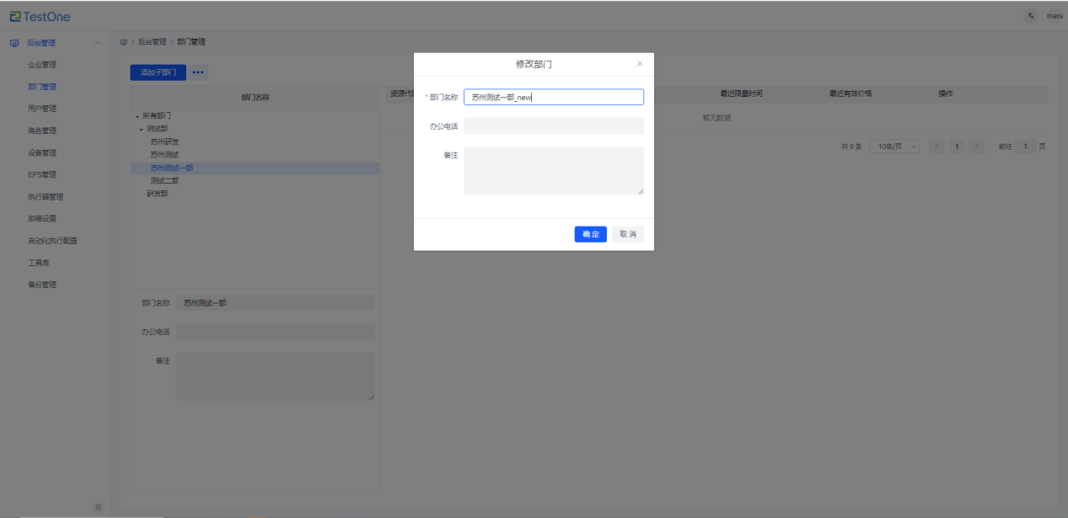Click the TestOne logo
This screenshot has width=1068, height=518.
coord(40,16)
